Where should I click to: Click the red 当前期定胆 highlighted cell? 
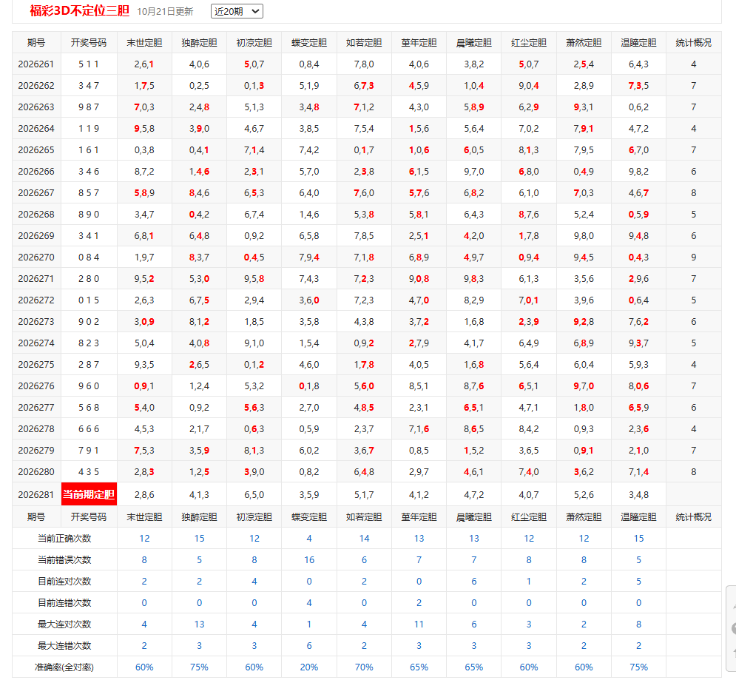click(89, 494)
